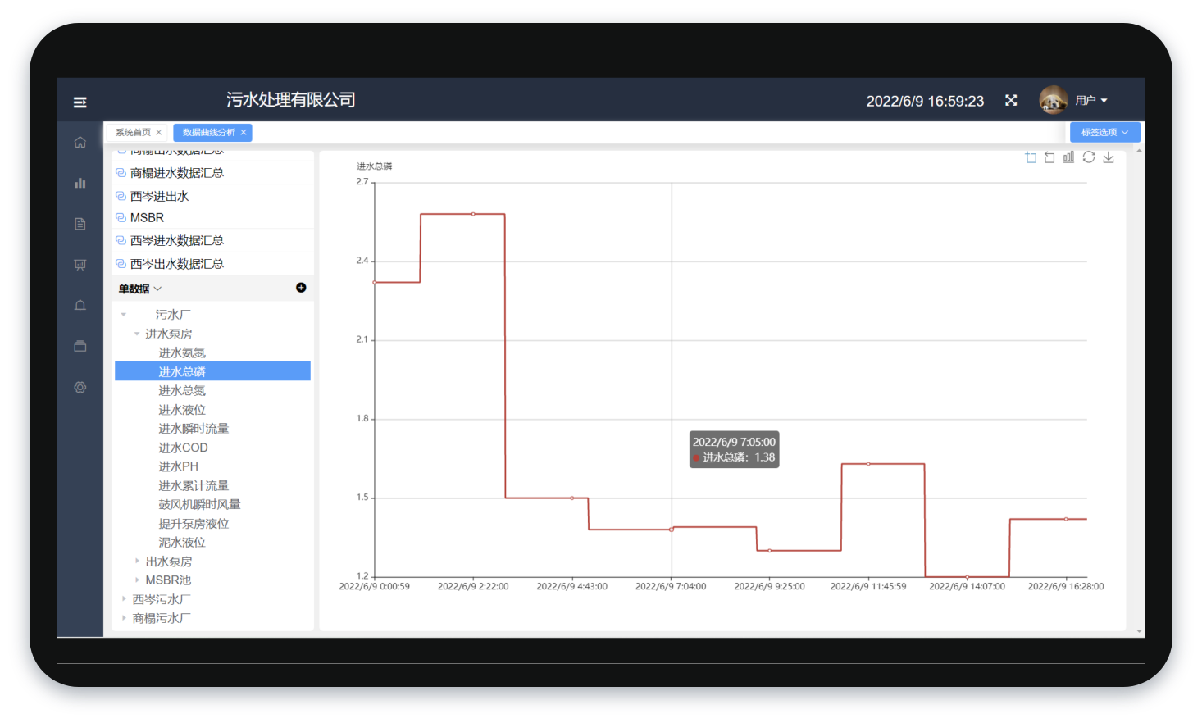
Task: Select 进水液位 in the tree
Action: (x=182, y=410)
